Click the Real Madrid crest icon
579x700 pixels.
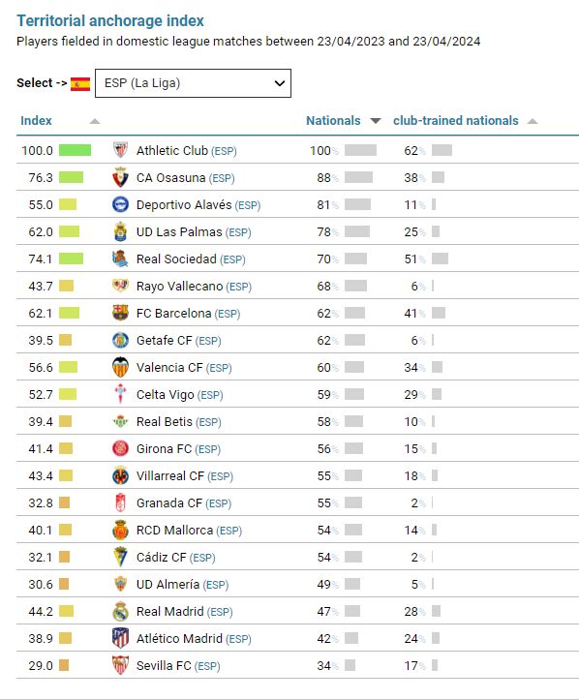point(120,611)
